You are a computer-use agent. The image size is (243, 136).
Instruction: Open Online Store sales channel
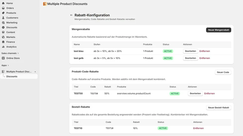pos(13,58)
